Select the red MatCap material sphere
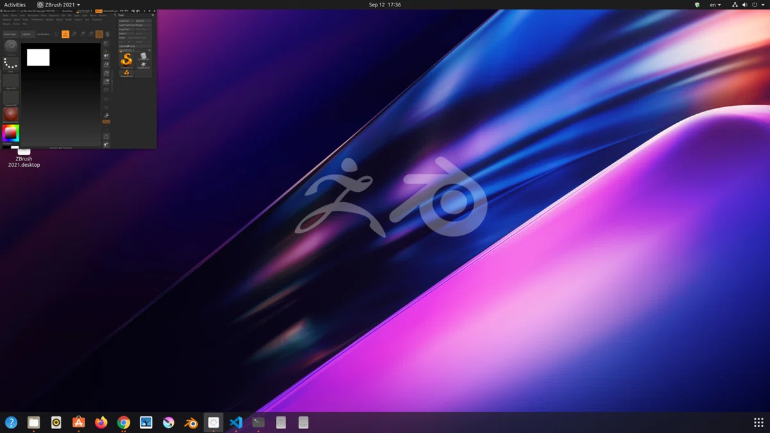 pyautogui.click(x=11, y=115)
